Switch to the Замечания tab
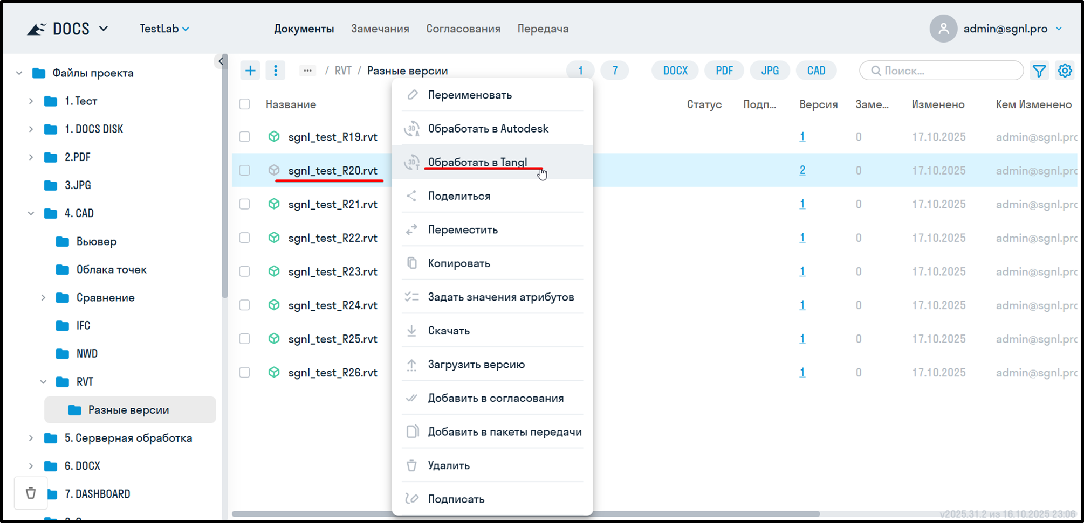 380,29
